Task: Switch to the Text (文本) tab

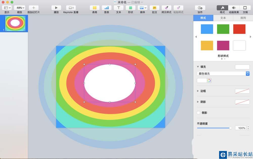Action: click(x=223, y=18)
